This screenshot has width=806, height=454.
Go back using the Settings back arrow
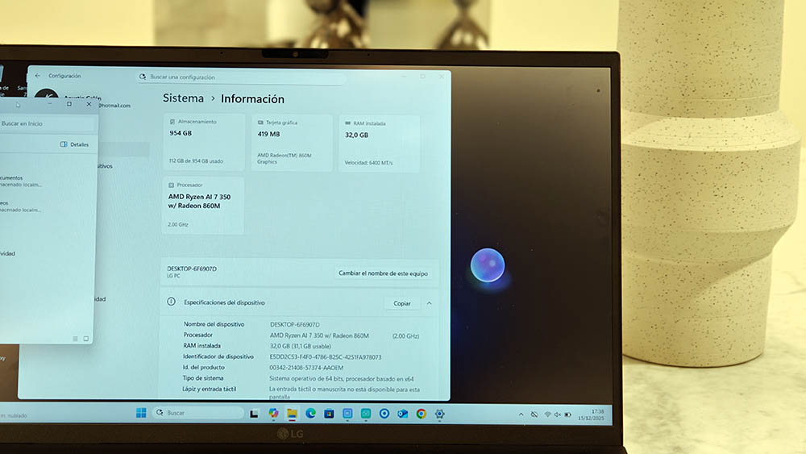(38, 76)
